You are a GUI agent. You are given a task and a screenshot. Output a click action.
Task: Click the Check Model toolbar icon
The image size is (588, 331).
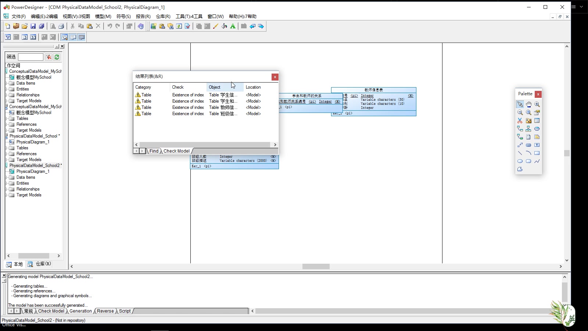point(187,26)
